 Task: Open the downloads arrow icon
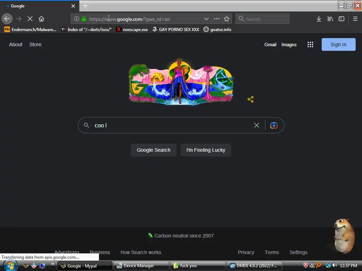pyautogui.click(x=319, y=19)
